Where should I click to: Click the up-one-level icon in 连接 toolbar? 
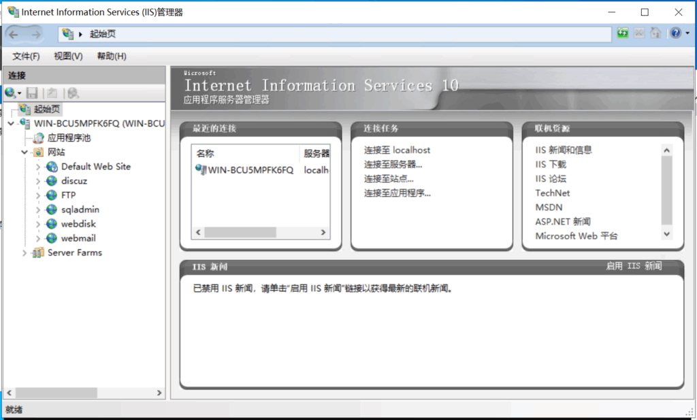point(52,93)
